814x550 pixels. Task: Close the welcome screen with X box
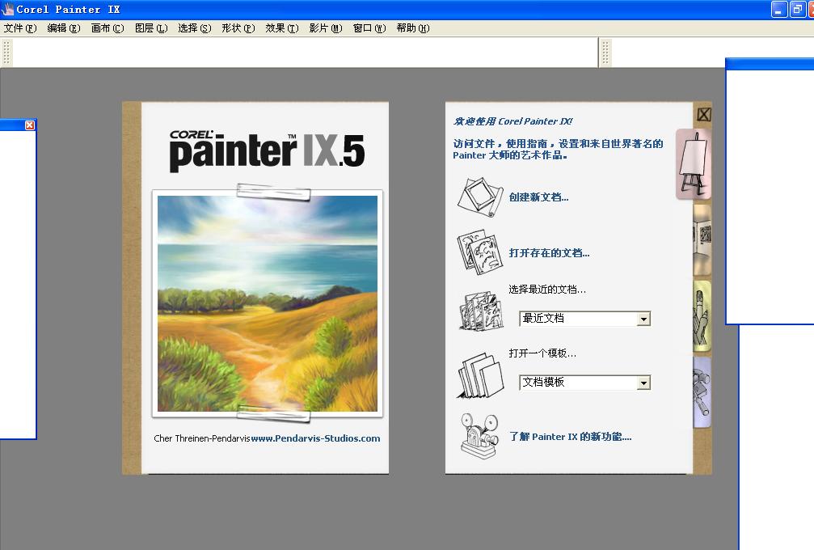click(x=704, y=114)
